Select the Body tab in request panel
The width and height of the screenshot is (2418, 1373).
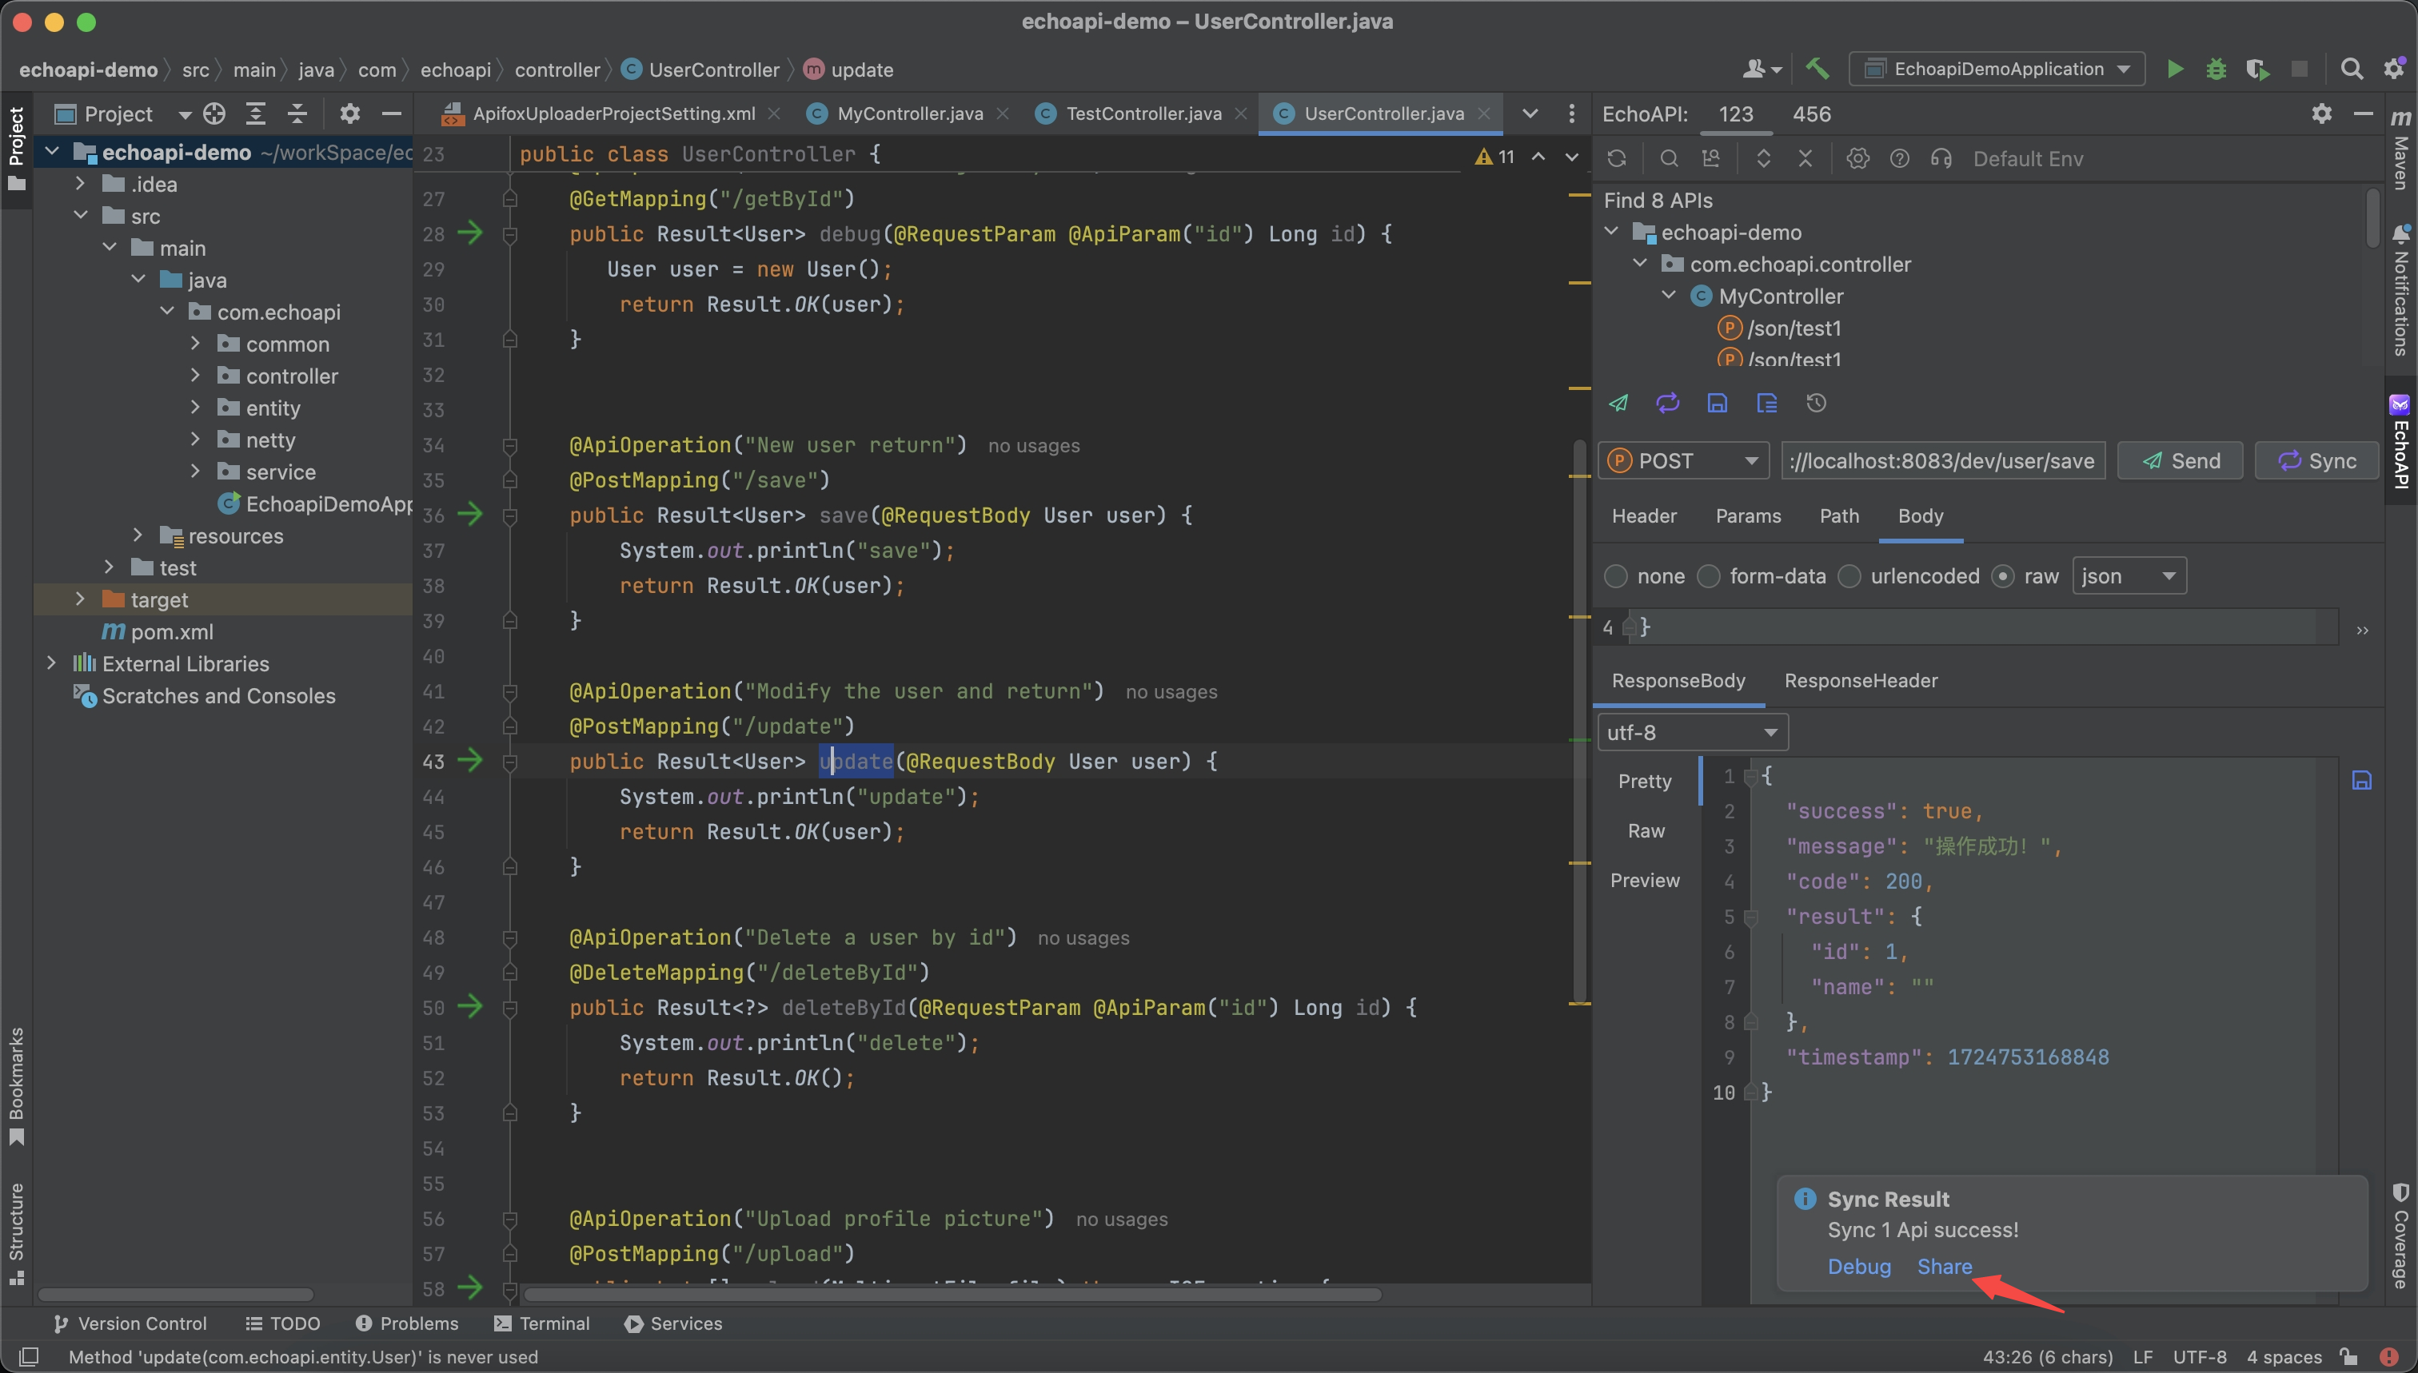tap(1920, 516)
